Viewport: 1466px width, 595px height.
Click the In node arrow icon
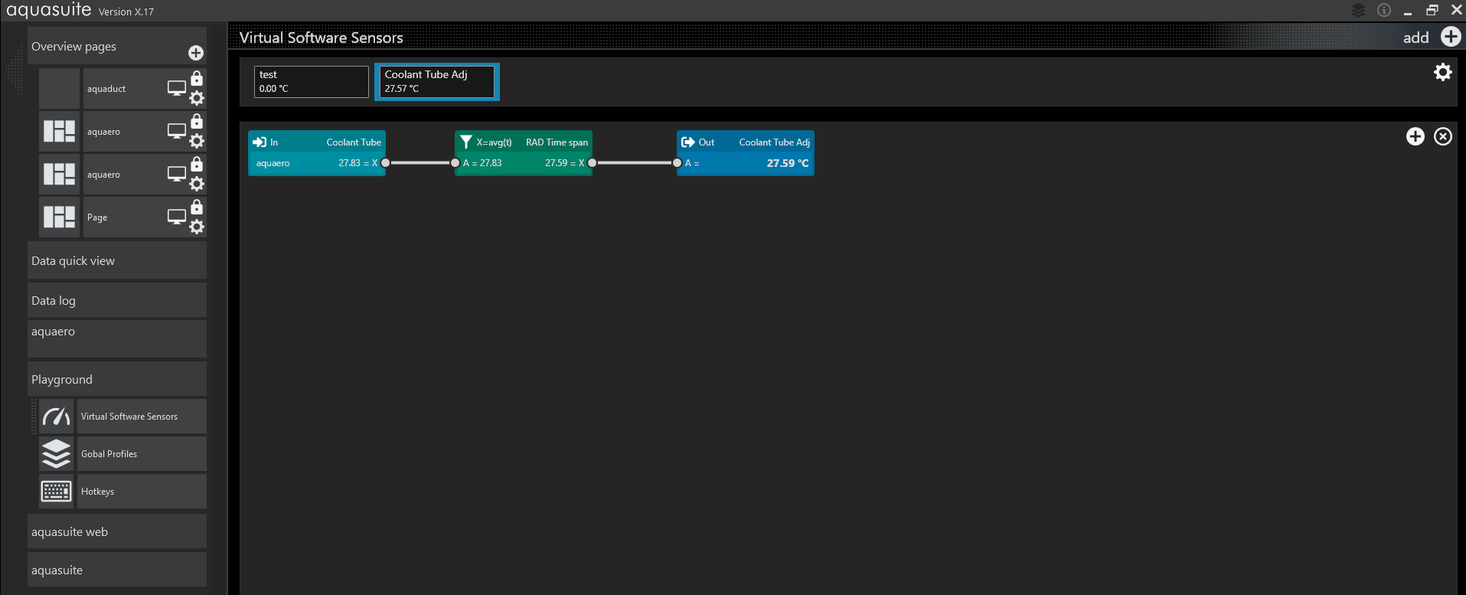point(260,142)
